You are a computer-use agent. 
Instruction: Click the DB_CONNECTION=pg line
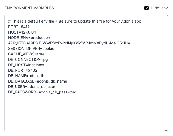click(28, 59)
